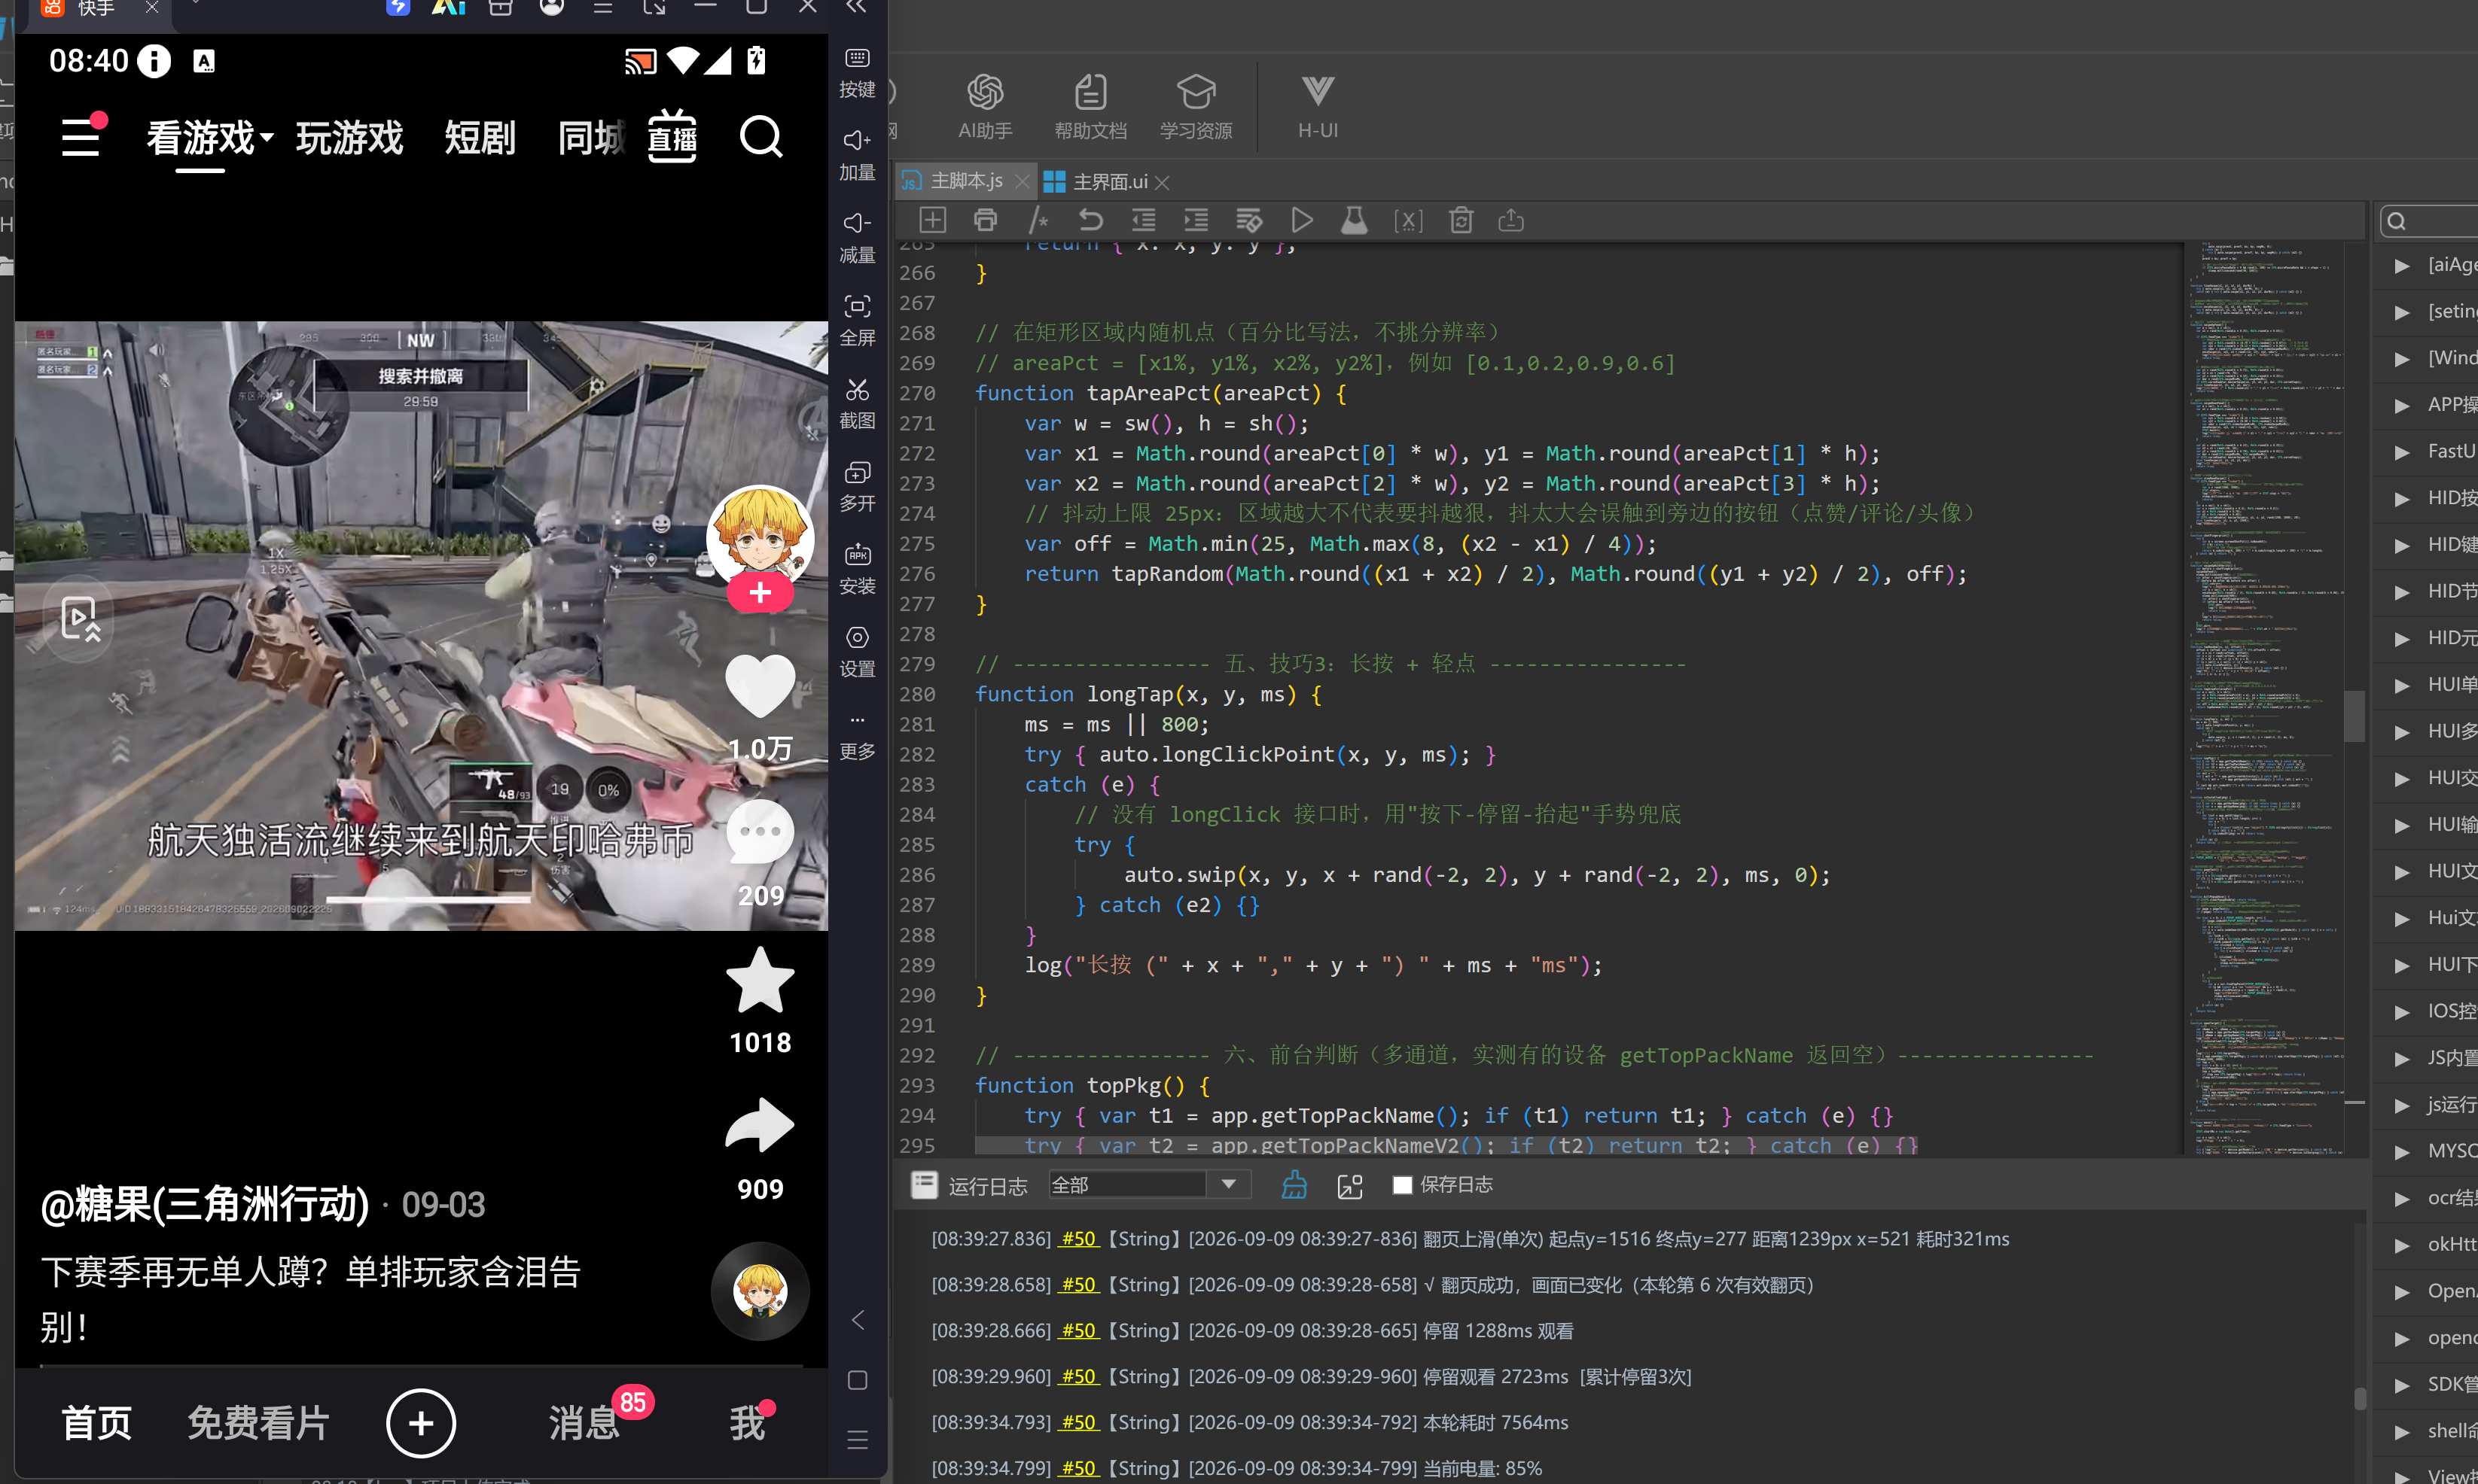
Task: Click the 按键 keyboard icon in emulator sidebar
Action: tap(858, 73)
